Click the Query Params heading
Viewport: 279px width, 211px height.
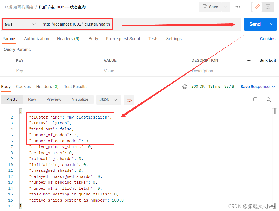17,50
